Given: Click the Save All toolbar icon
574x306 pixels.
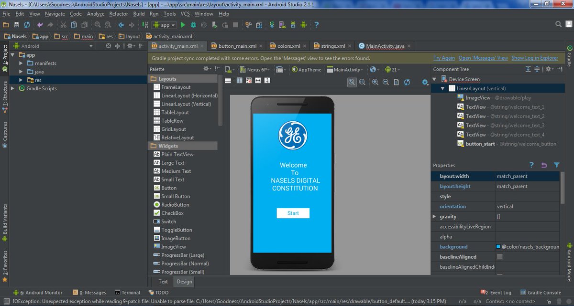Looking at the screenshot, I should point(16,25).
